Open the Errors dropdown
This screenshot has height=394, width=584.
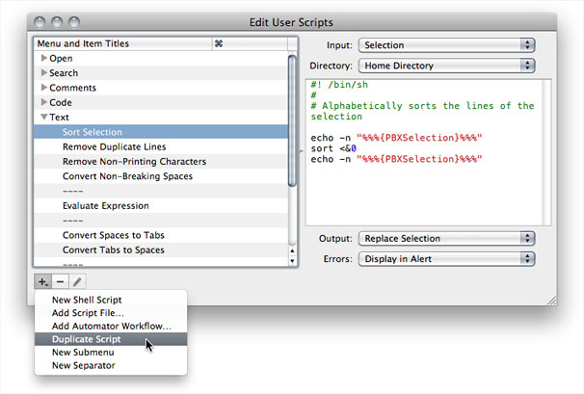pyautogui.click(x=445, y=258)
